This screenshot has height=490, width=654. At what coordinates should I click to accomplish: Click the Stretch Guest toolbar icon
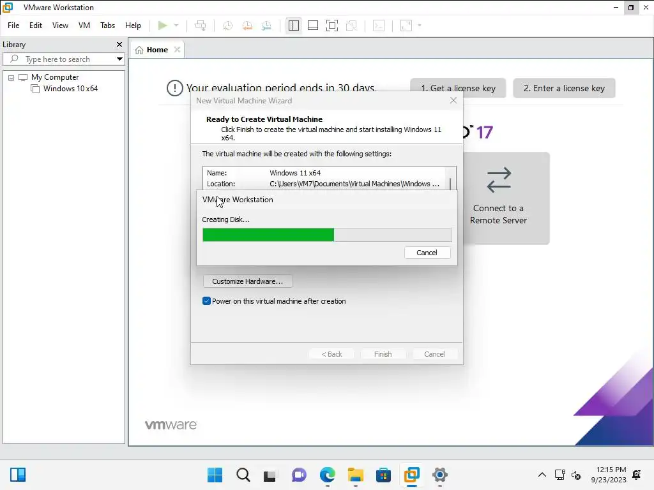[406, 26]
